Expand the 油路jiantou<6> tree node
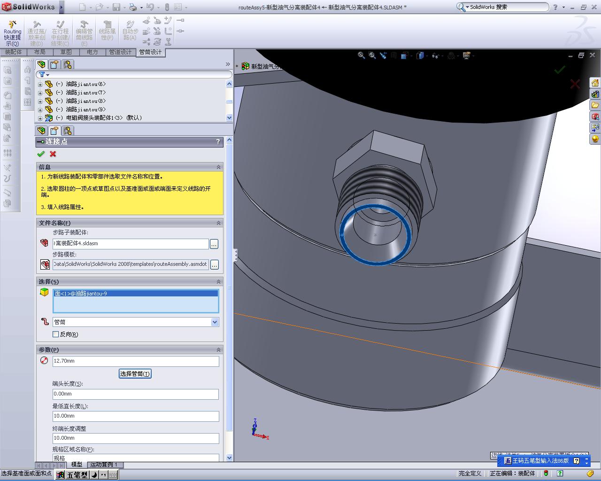 pos(40,85)
